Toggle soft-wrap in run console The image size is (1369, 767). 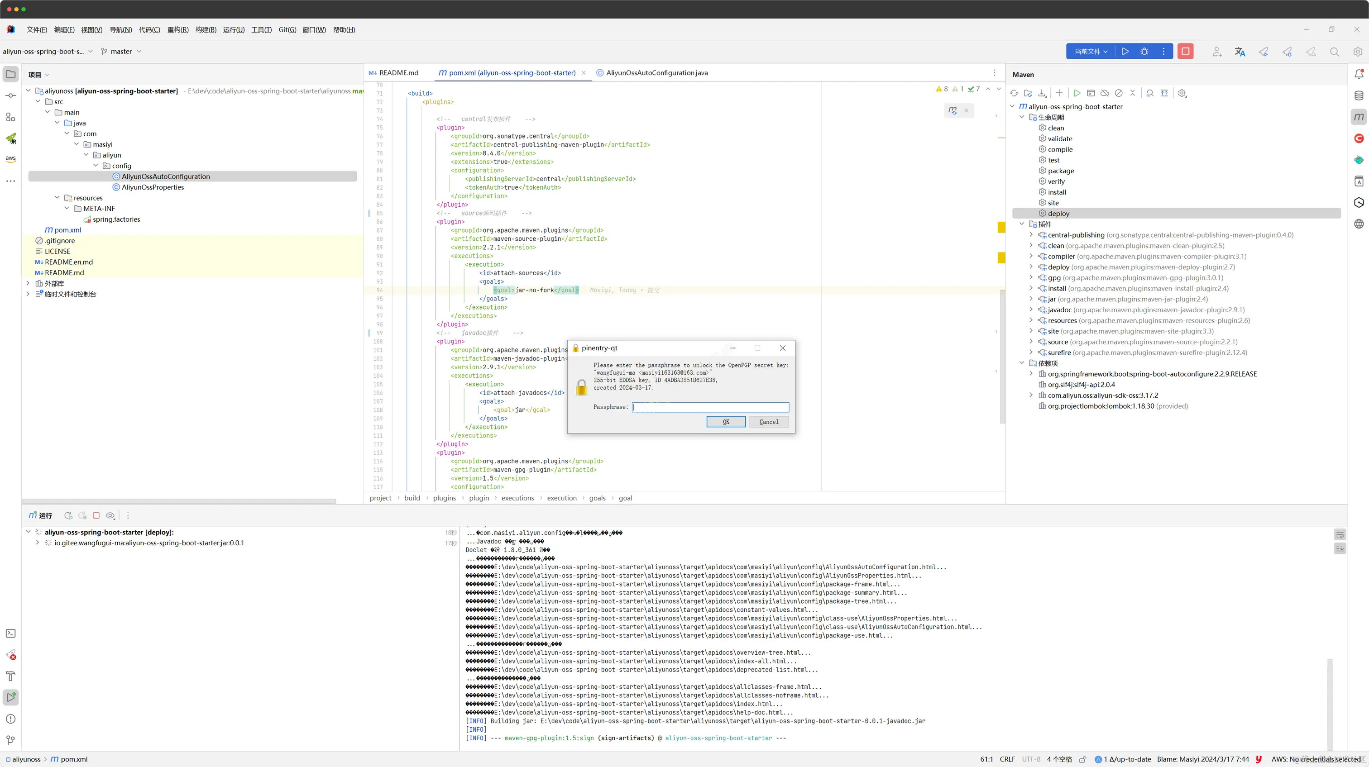click(1340, 534)
